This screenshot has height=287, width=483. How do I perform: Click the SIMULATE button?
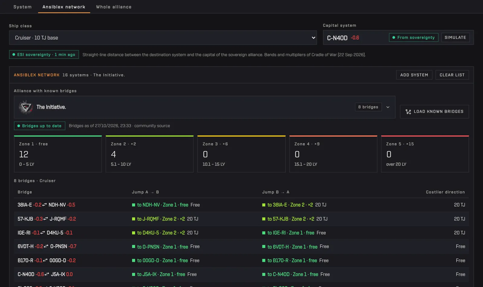(x=455, y=37)
